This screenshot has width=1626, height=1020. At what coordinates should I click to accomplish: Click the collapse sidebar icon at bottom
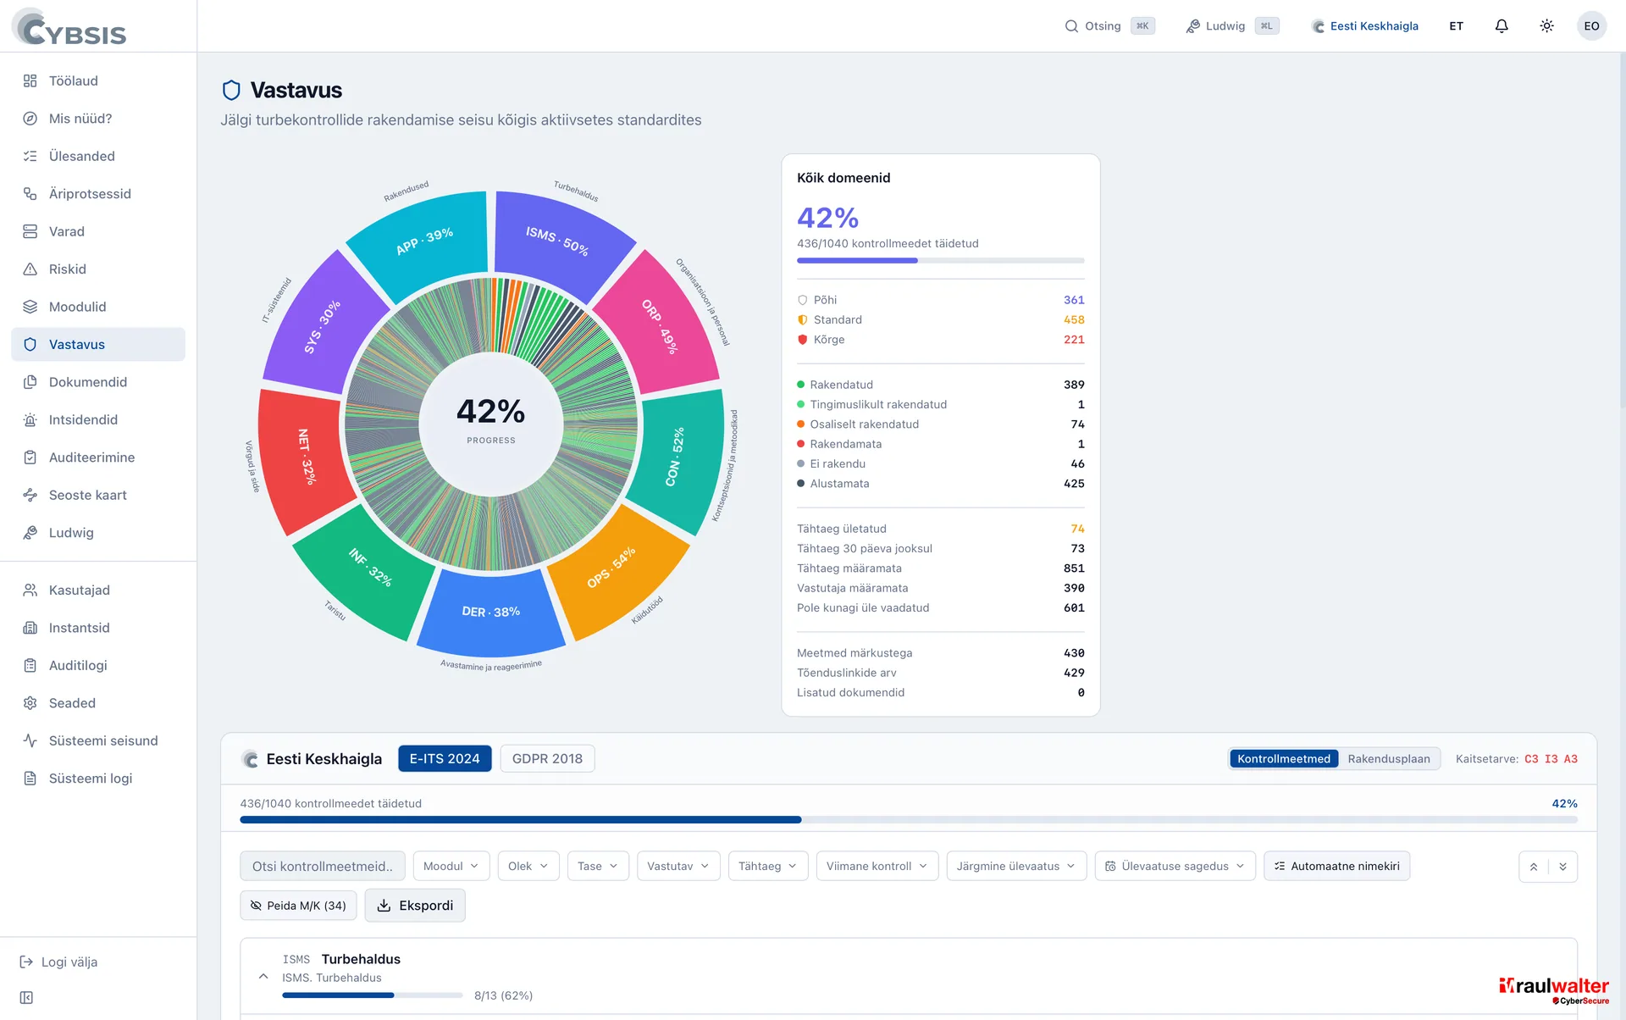pos(26,998)
